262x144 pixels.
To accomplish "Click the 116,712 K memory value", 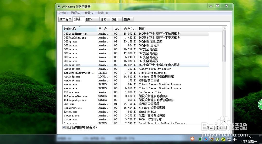I will point(129,49).
